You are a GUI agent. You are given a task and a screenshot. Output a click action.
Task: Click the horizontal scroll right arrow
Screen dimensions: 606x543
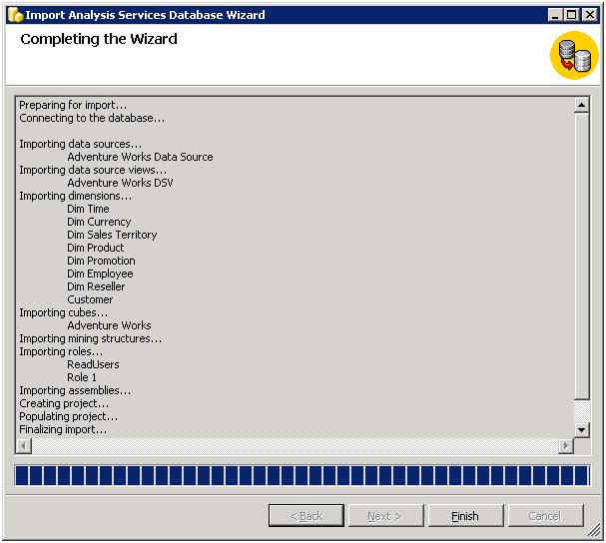tap(566, 445)
